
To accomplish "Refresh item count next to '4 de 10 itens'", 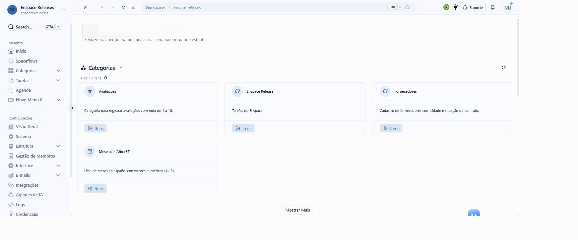I will pos(106,78).
